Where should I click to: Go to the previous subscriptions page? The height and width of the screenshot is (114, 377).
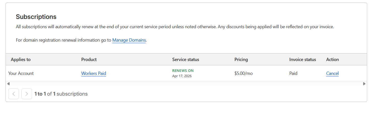(x=14, y=94)
